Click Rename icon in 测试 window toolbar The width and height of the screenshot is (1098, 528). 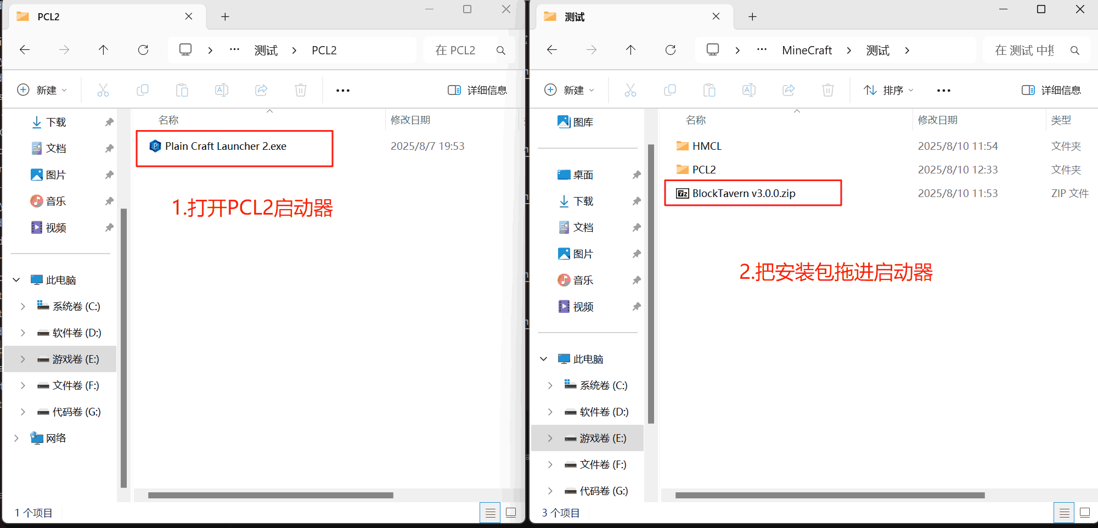pos(749,90)
